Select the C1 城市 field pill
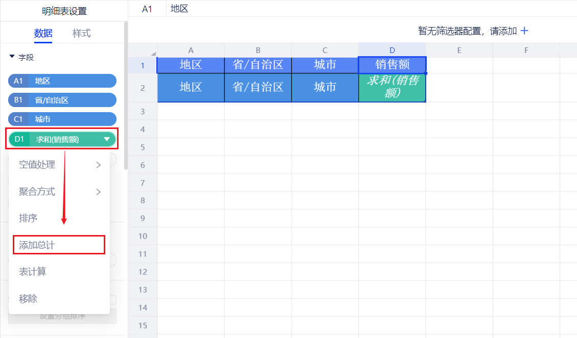Image resolution: width=577 pixels, height=338 pixels. [x=62, y=119]
